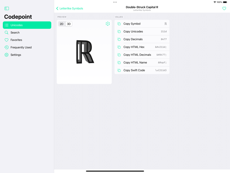The image size is (230, 173).
Task: Tap the 3D rendered R preview
Action: click(x=85, y=52)
